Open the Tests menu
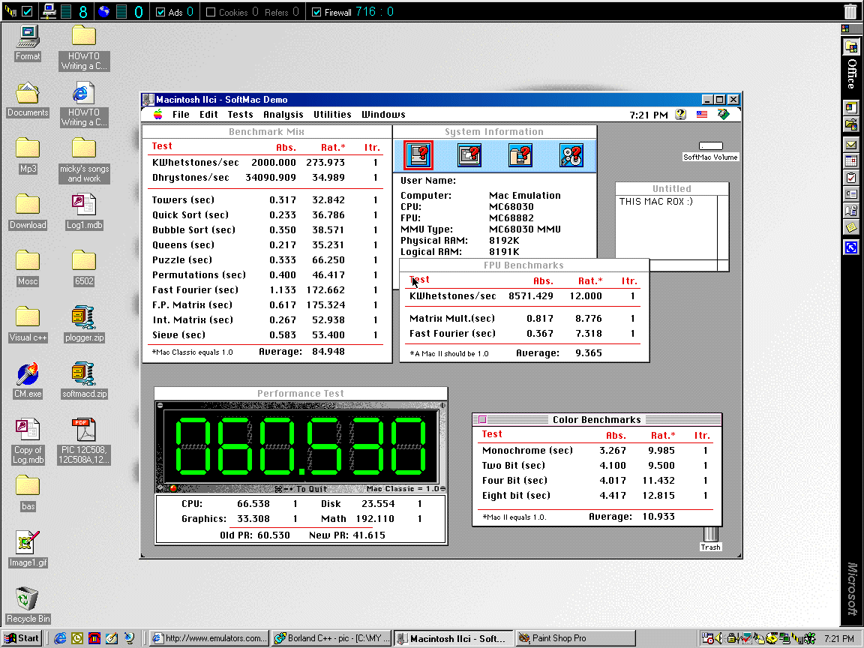Viewport: 864px width, 648px height. tap(240, 115)
